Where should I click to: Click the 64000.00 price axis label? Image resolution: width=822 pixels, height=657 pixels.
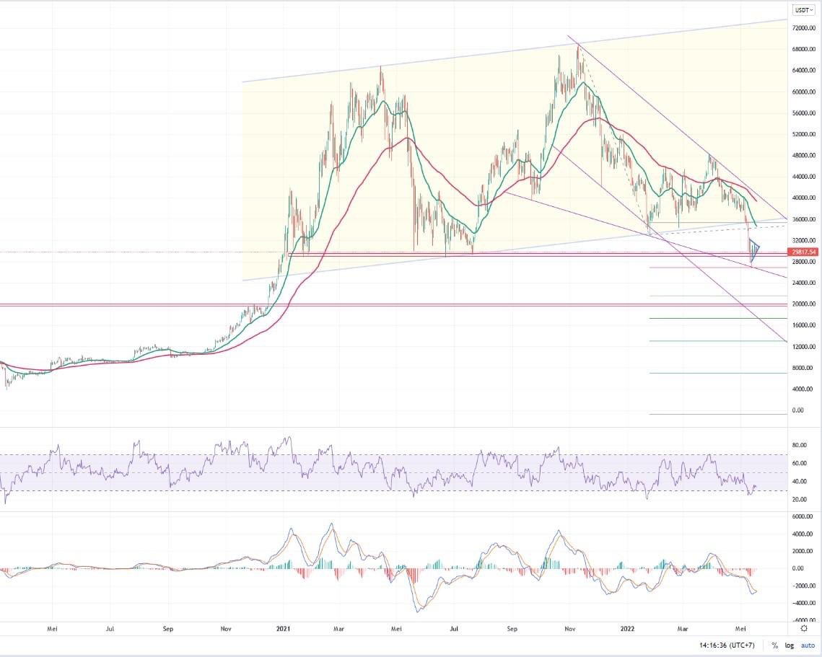coord(804,70)
